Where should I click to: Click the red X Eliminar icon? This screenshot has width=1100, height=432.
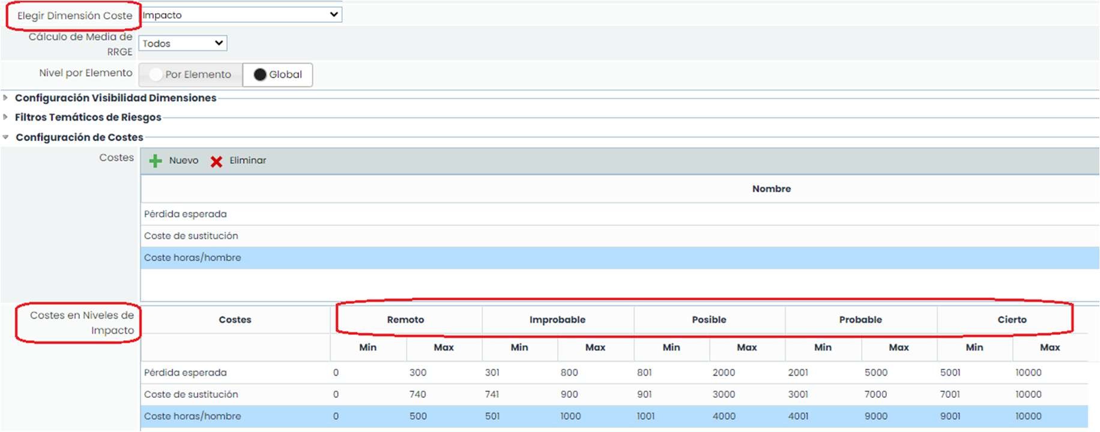tap(217, 161)
